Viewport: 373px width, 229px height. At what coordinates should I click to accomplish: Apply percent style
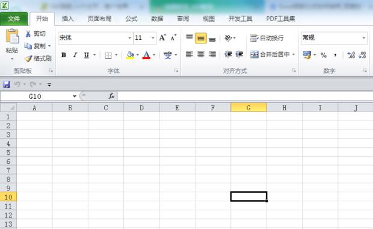[x=324, y=55]
